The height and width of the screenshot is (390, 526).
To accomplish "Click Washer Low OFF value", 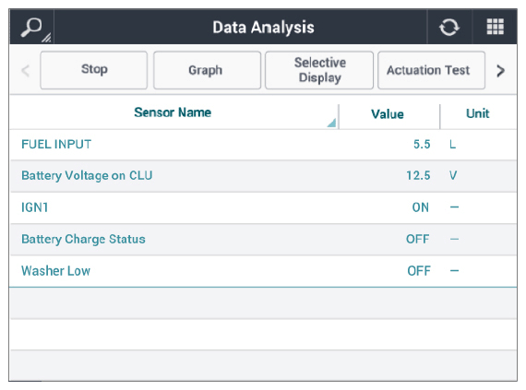I will [419, 271].
